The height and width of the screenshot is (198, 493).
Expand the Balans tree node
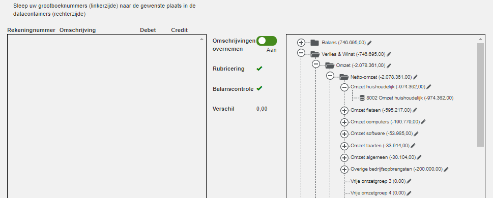click(301, 42)
